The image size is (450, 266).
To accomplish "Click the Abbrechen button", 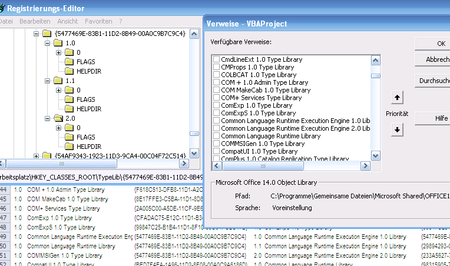I will point(432,59).
